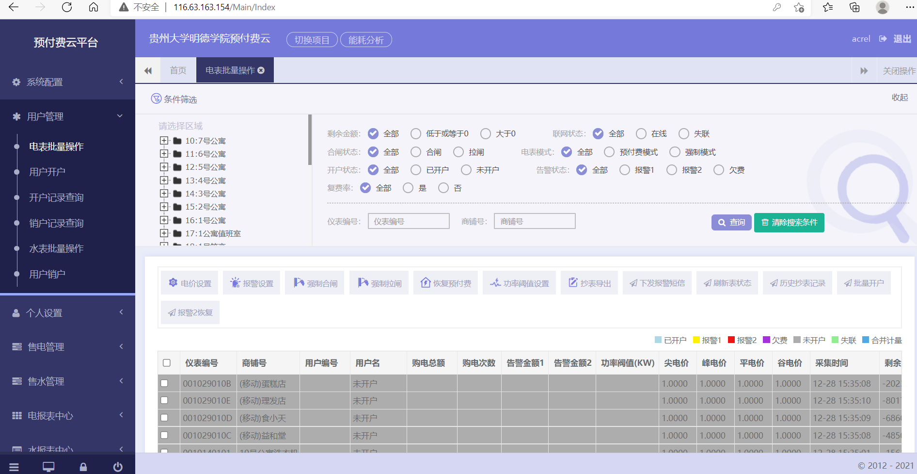
Task: Click the power icon at sidebar bottom
Action: (118, 467)
